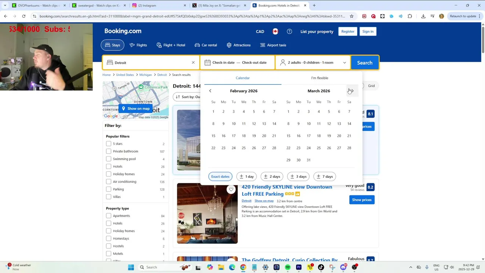Open Discord from the taskbar
The height and width of the screenshot is (273, 485).
point(343,267)
